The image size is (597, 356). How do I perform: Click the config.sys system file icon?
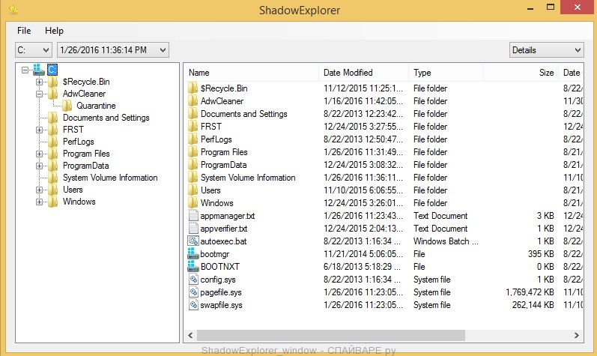(x=193, y=280)
